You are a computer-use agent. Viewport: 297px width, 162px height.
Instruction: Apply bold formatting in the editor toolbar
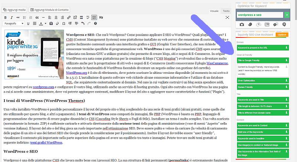(x=5, y=17)
